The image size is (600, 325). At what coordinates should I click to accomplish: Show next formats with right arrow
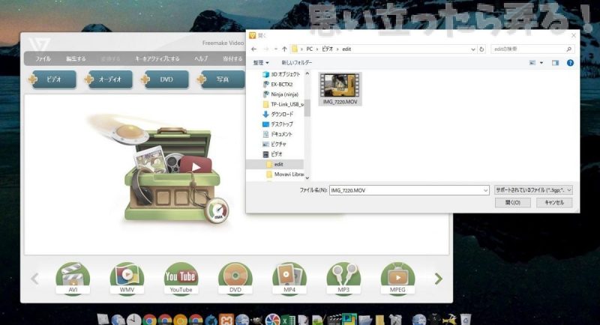[439, 279]
